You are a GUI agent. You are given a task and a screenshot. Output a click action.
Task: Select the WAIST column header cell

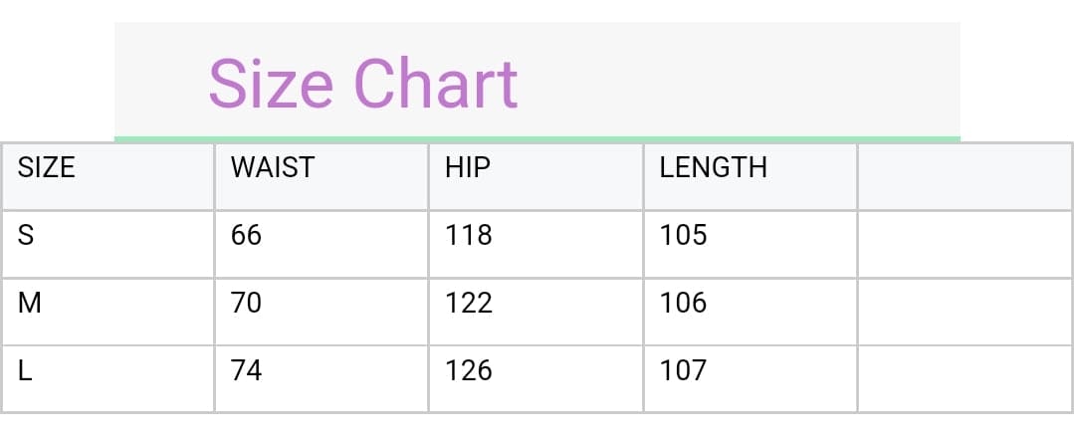click(x=322, y=176)
